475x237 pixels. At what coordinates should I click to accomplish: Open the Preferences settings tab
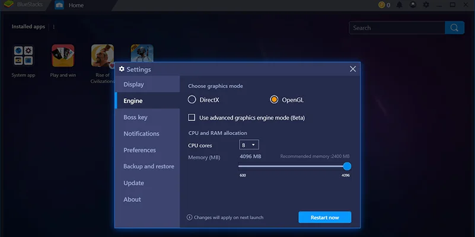point(147,150)
